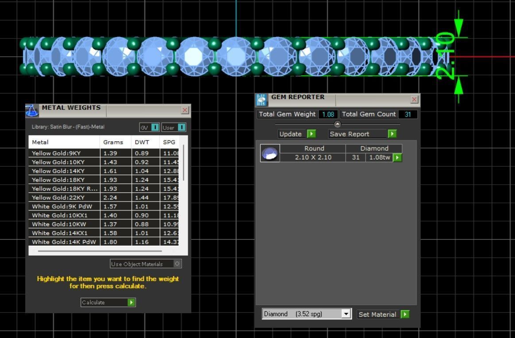Click green arrow next to Save Report

[x=392, y=134]
